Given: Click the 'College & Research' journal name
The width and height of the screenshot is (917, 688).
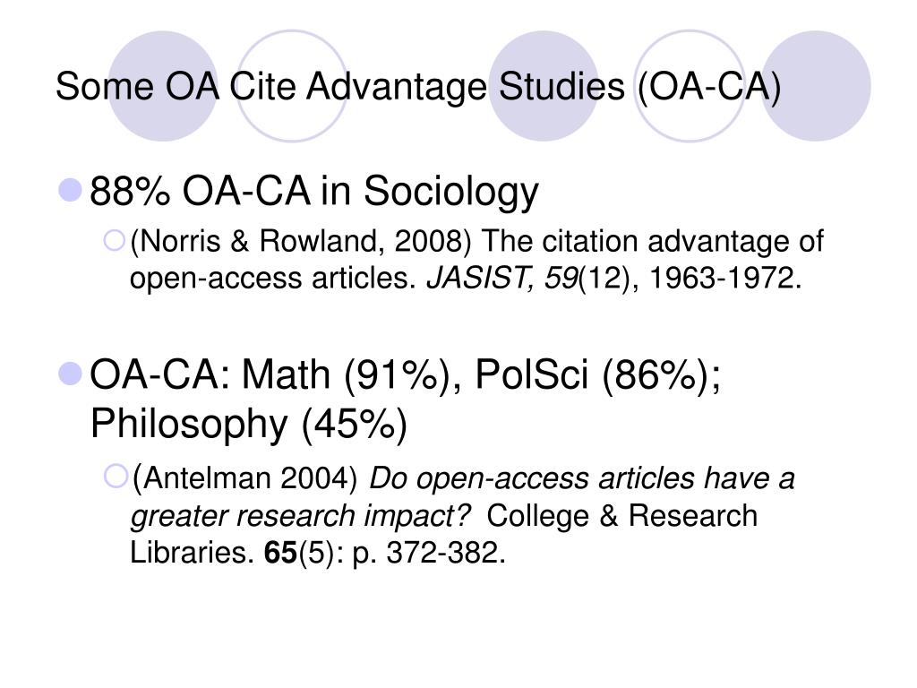Looking at the screenshot, I should [x=622, y=515].
